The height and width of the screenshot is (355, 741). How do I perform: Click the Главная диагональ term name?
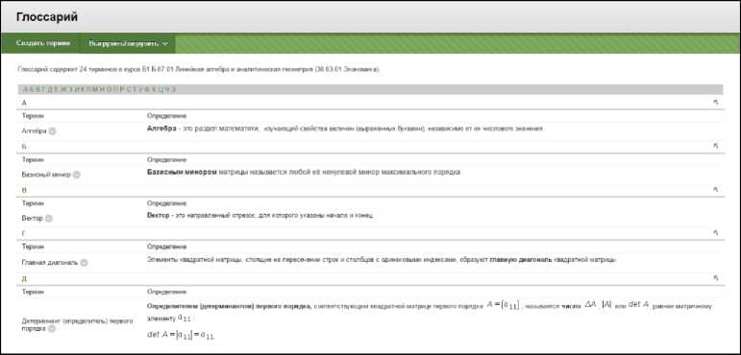(x=50, y=263)
